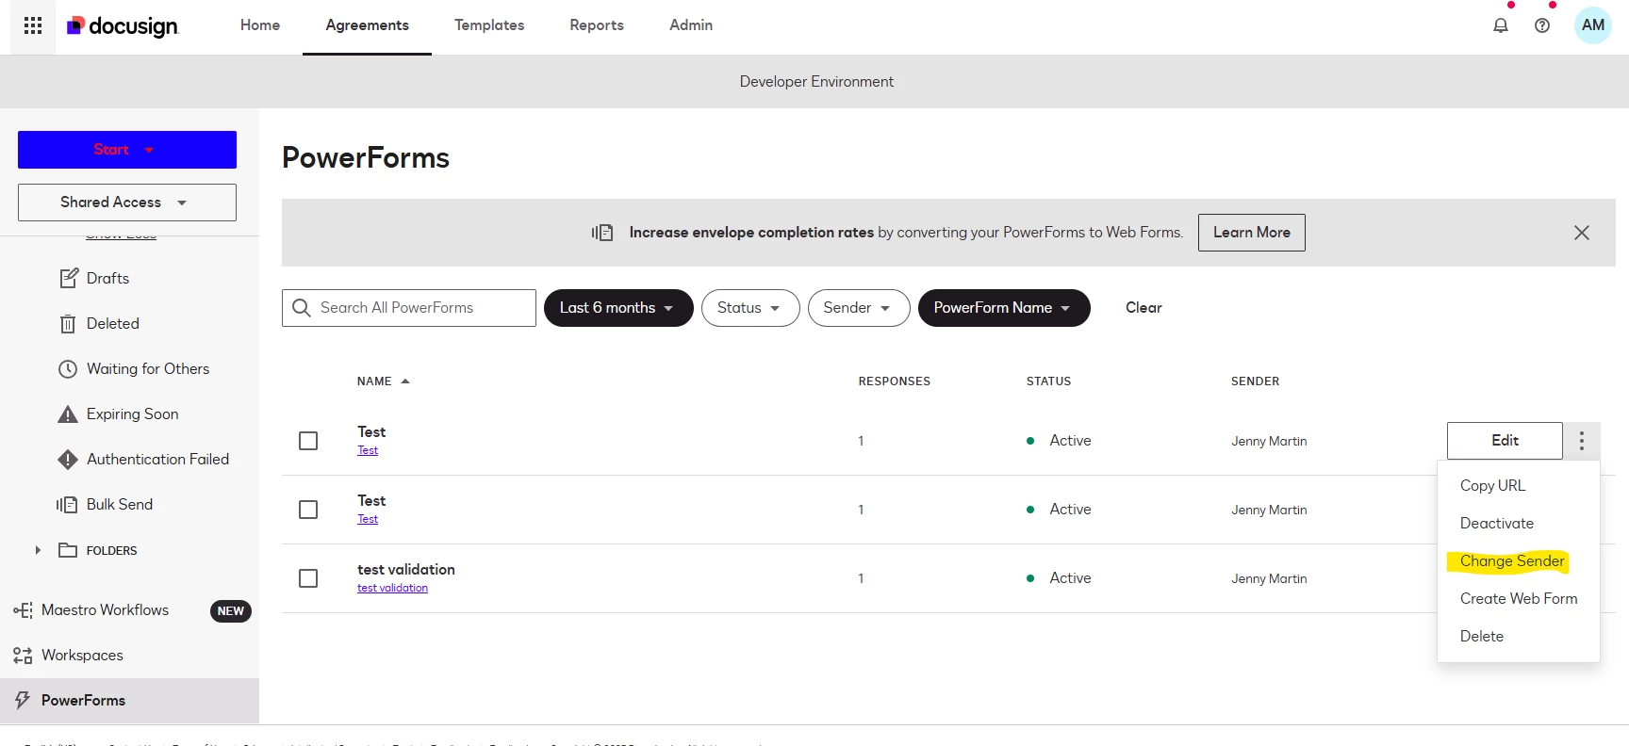Open the notifications bell

click(1501, 25)
